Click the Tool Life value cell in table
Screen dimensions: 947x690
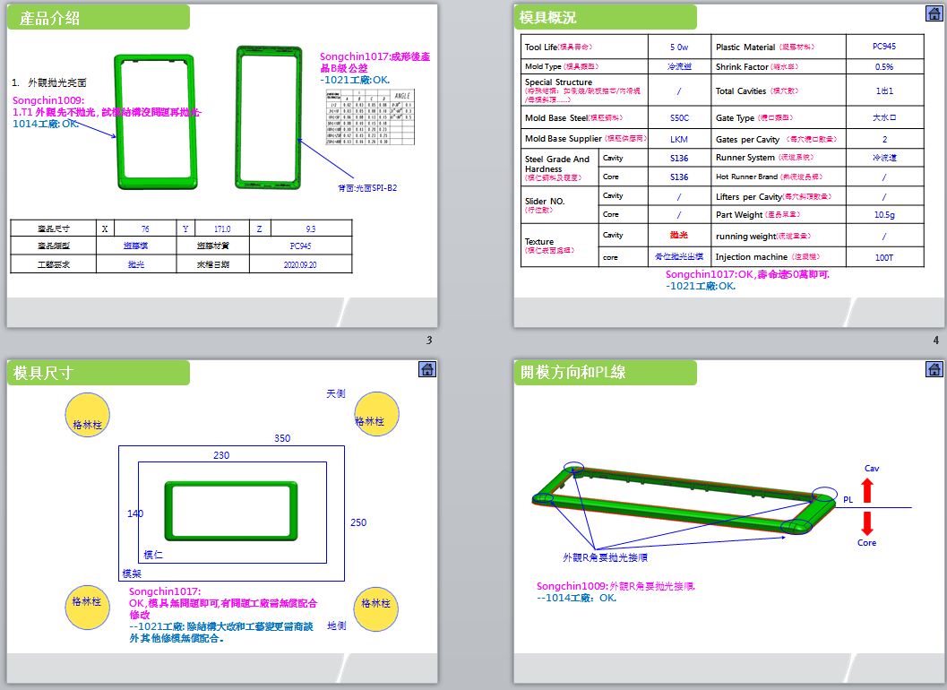point(678,47)
